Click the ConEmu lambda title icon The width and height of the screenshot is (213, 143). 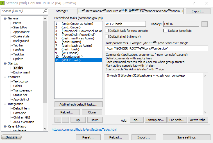[2, 3]
